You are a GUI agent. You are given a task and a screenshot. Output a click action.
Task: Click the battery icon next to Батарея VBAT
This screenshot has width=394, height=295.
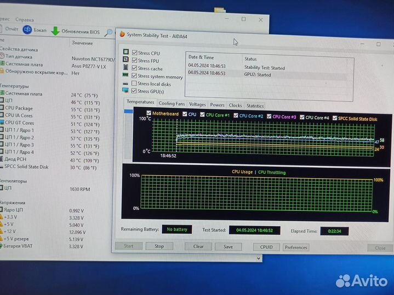(x=1, y=246)
